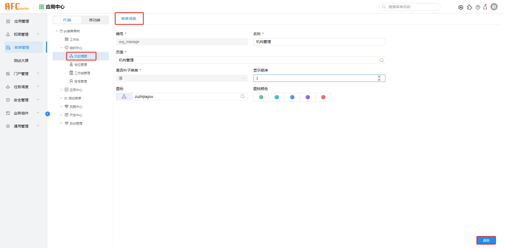Expand the 流程中心 tree node
The width and height of the screenshot is (505, 248).
pyautogui.click(x=61, y=107)
